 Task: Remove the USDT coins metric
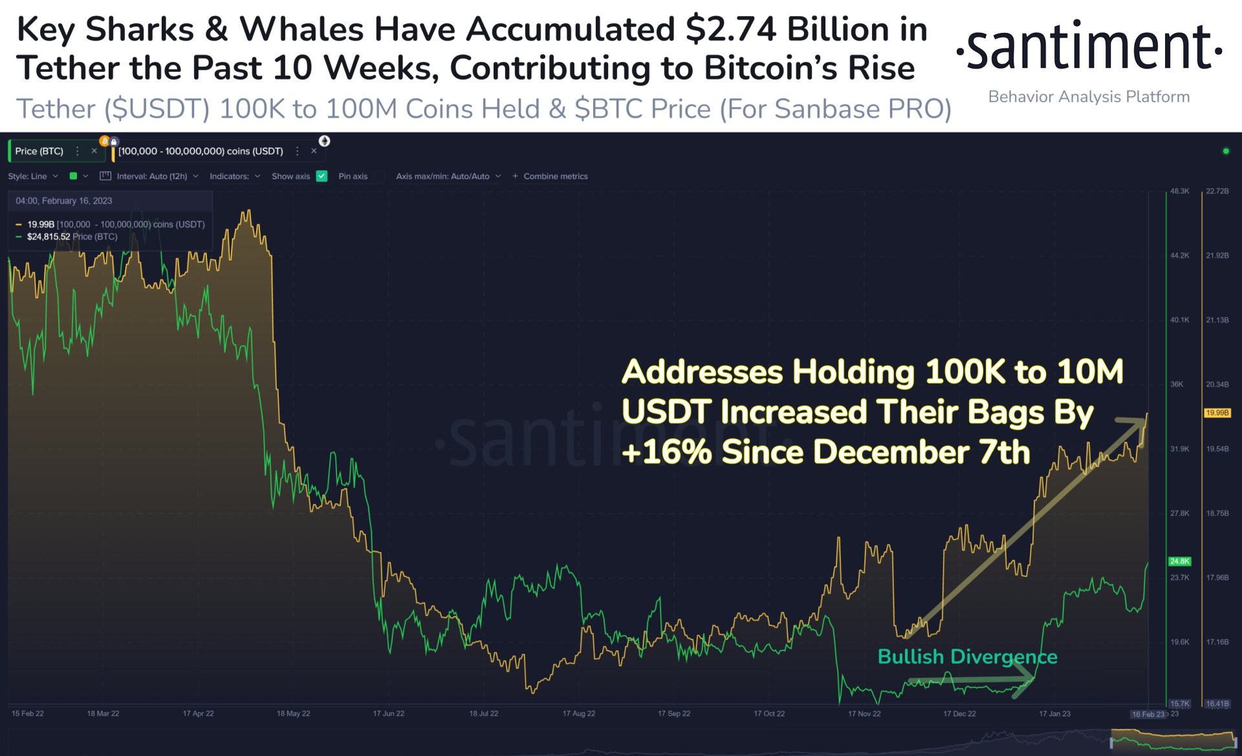pos(314,151)
